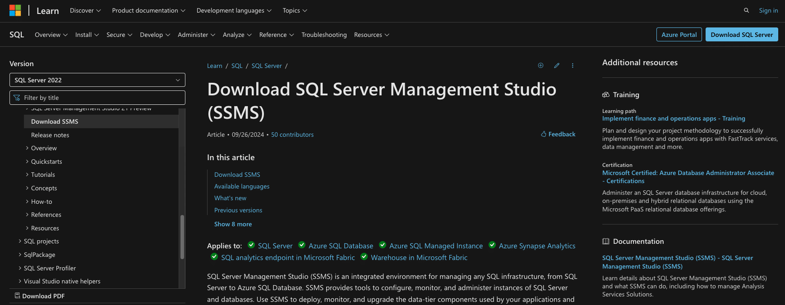Viewport: 785px width, 305px height.
Task: Jump to What's new section
Action: coord(230,198)
